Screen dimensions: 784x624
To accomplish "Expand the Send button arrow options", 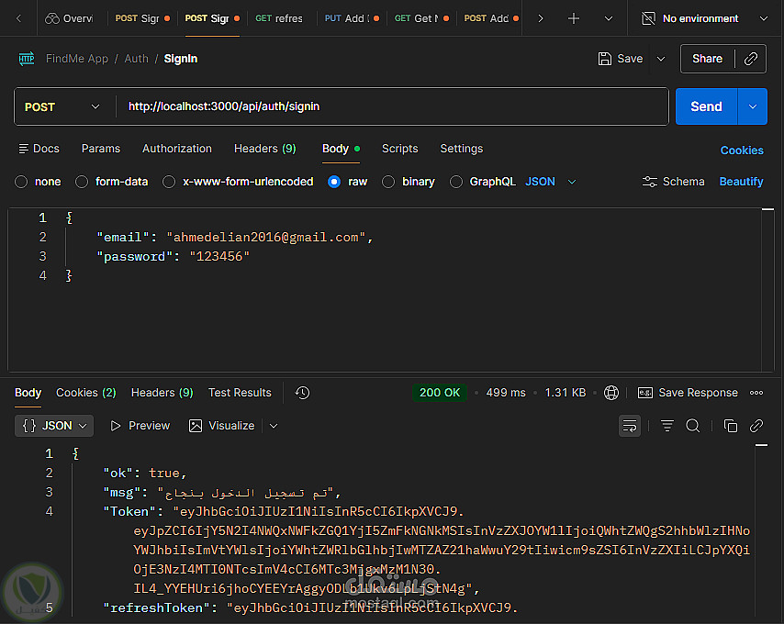I will [753, 106].
